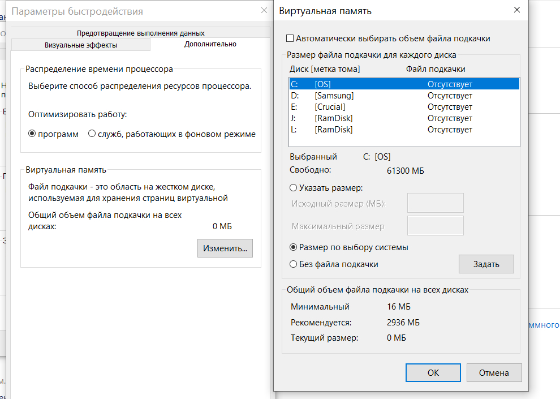Viewport: 560px width, 399px height.
Task: Select программ optimization radio button
Action: click(32, 134)
